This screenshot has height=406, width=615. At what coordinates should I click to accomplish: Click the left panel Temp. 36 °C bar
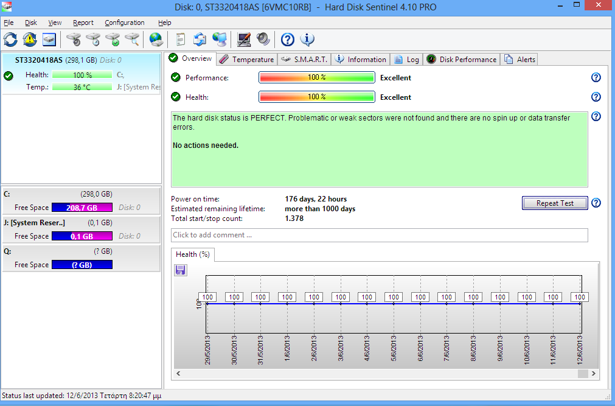coord(82,87)
